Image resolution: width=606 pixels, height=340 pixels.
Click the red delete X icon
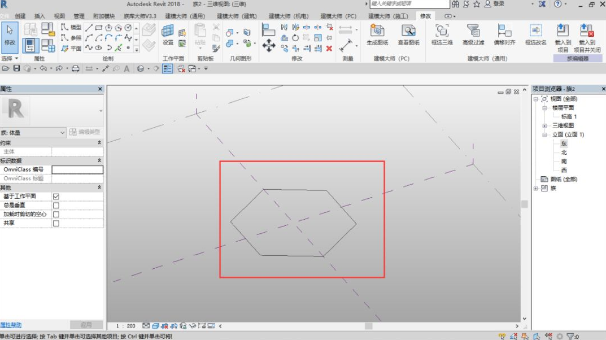(329, 49)
